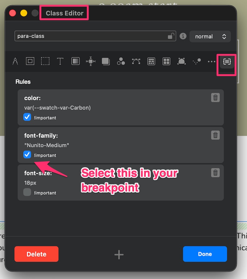The image size is (247, 279).
Task: Toggle !important checkbox under font-family
Action: click(x=27, y=154)
